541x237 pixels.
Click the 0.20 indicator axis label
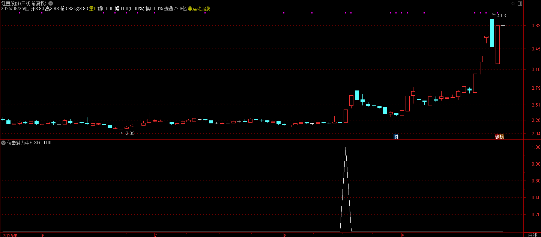(535, 215)
